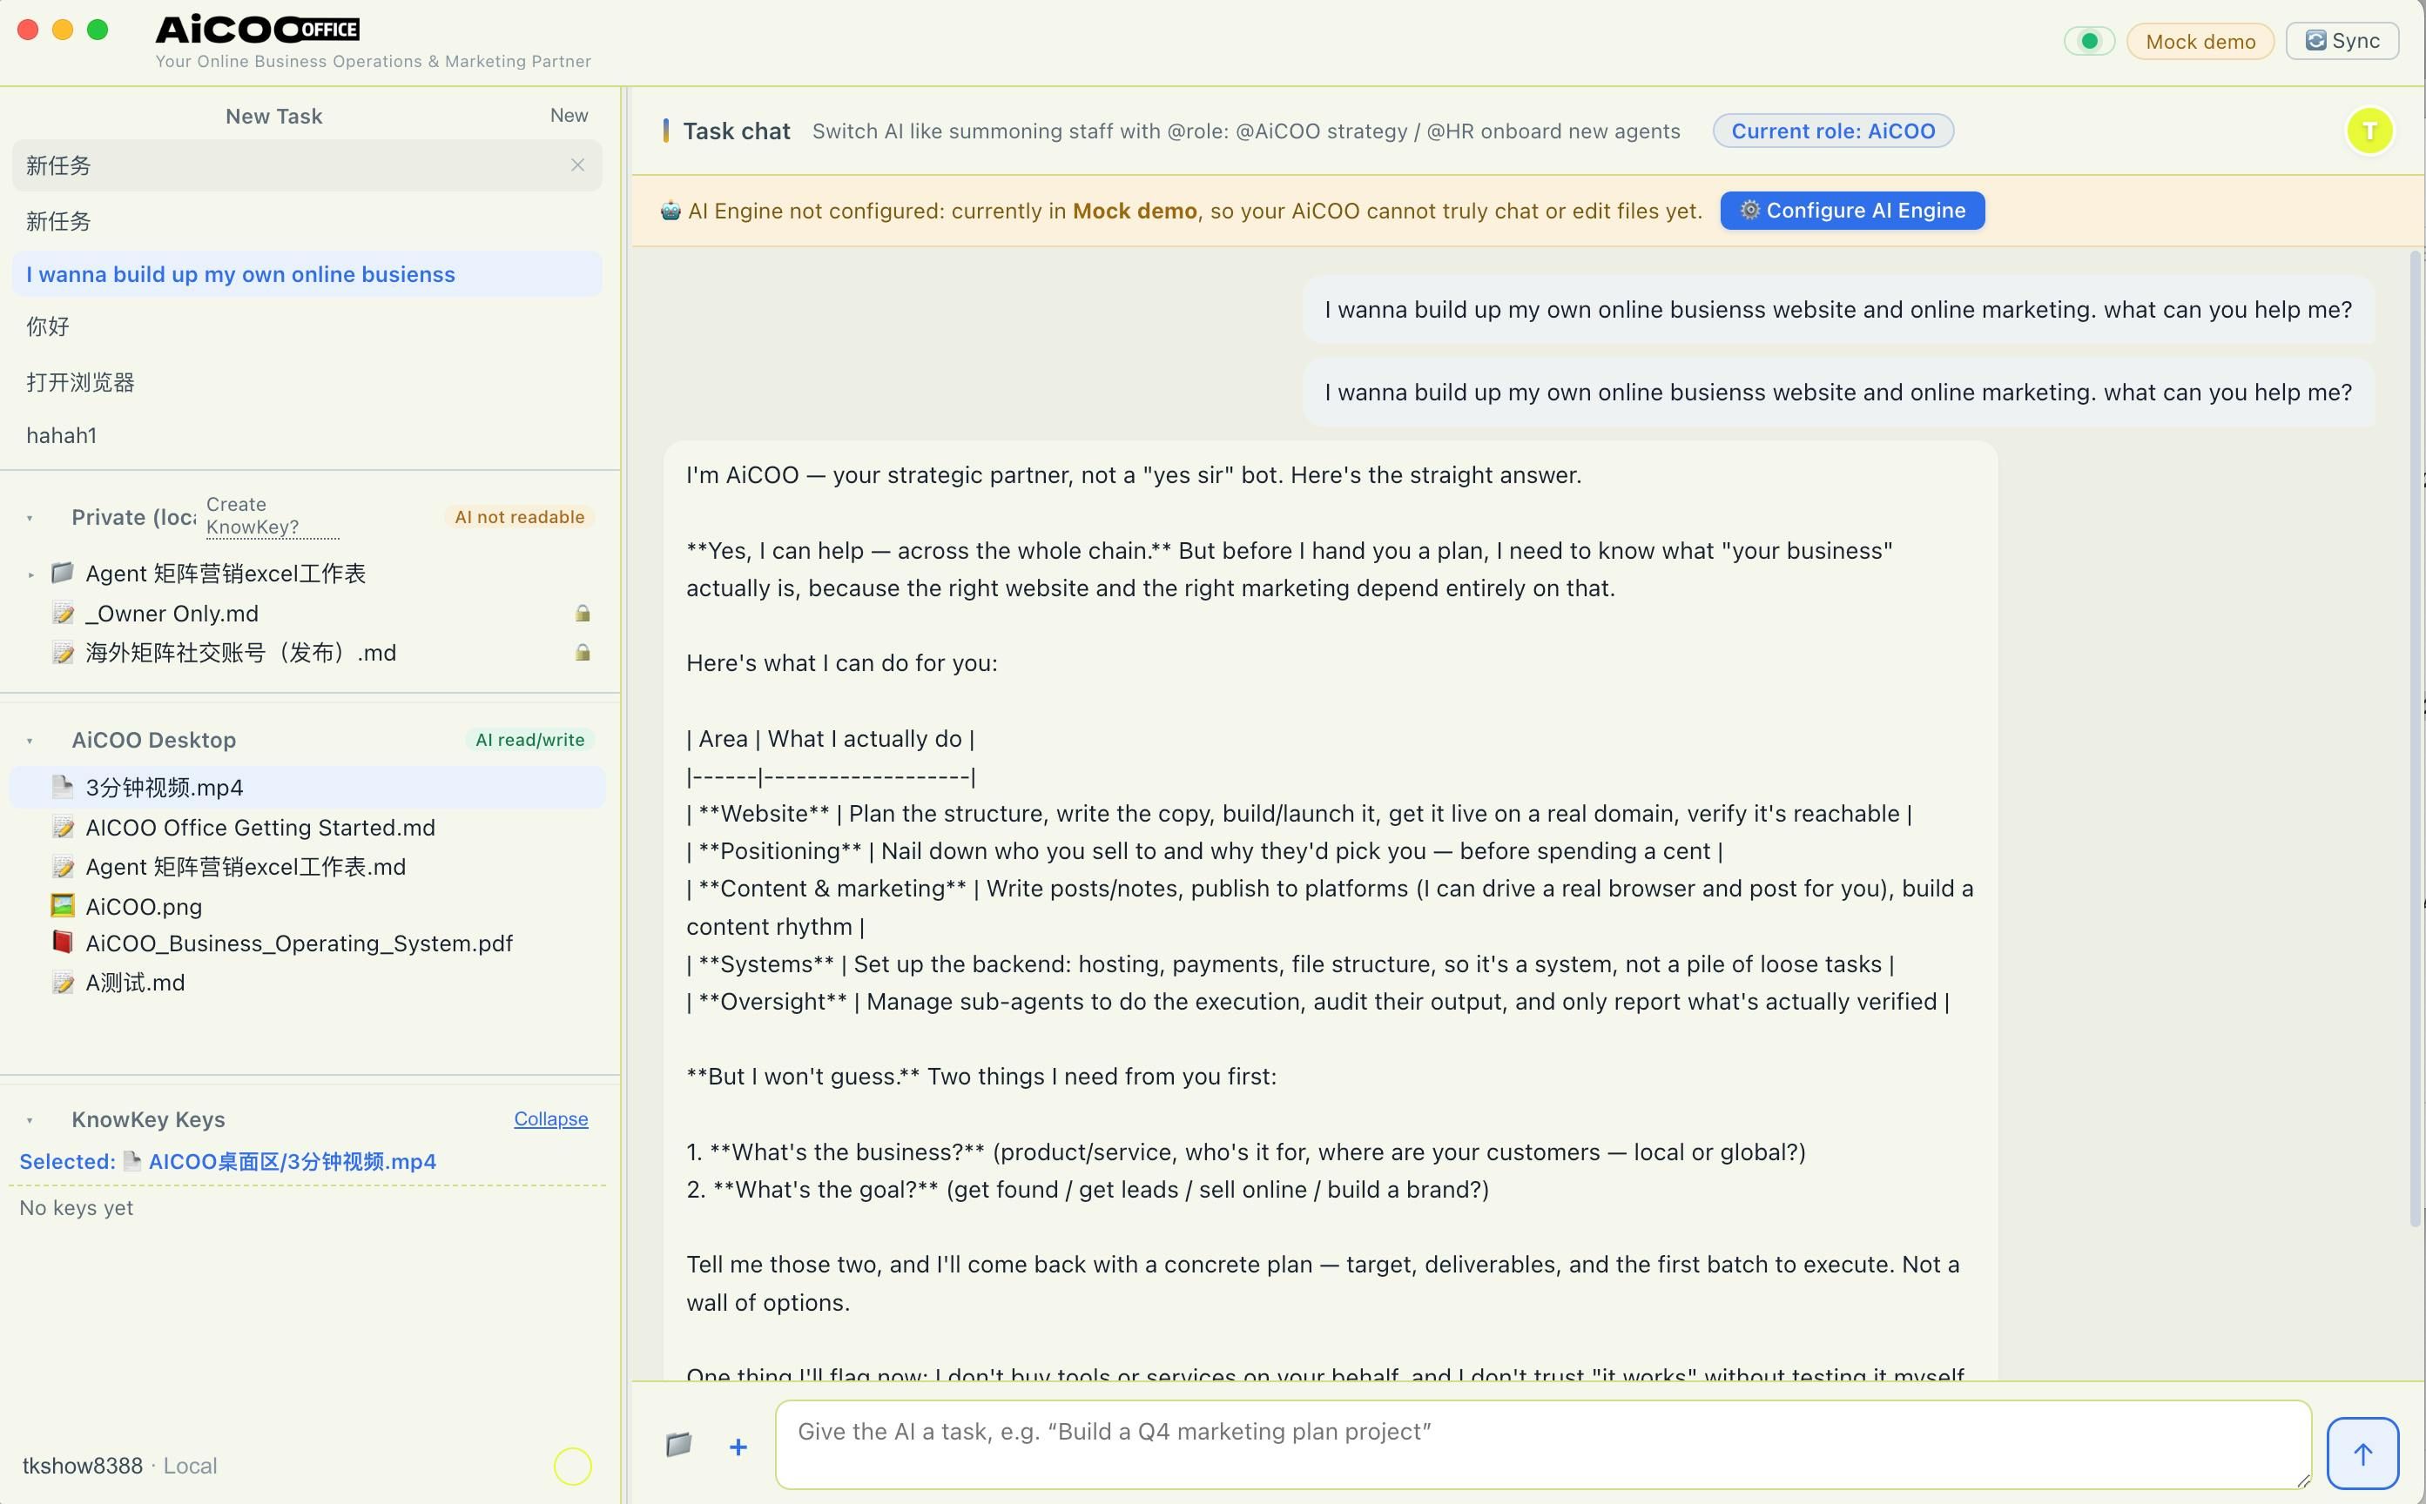The height and width of the screenshot is (1504, 2426).
Task: Open the second 新任务 task
Action: pyautogui.click(x=307, y=221)
